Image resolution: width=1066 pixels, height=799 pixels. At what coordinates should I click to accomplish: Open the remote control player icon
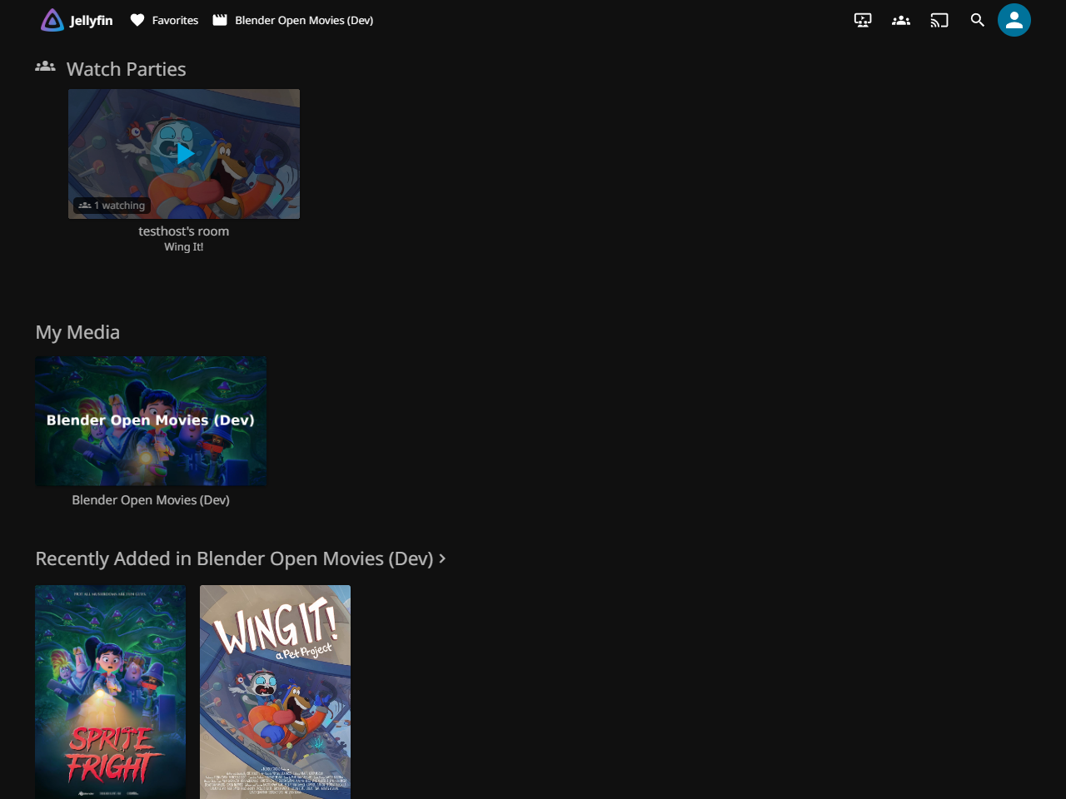tap(863, 20)
